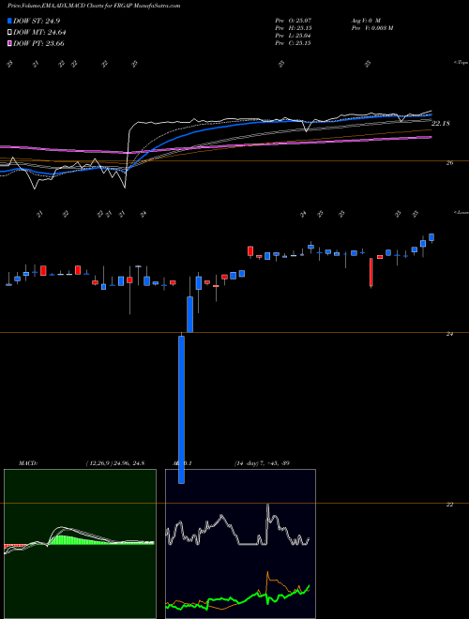Click the 'Pre L: 25.04' low value
Viewport: 469px width, 619px height.
[294, 36]
